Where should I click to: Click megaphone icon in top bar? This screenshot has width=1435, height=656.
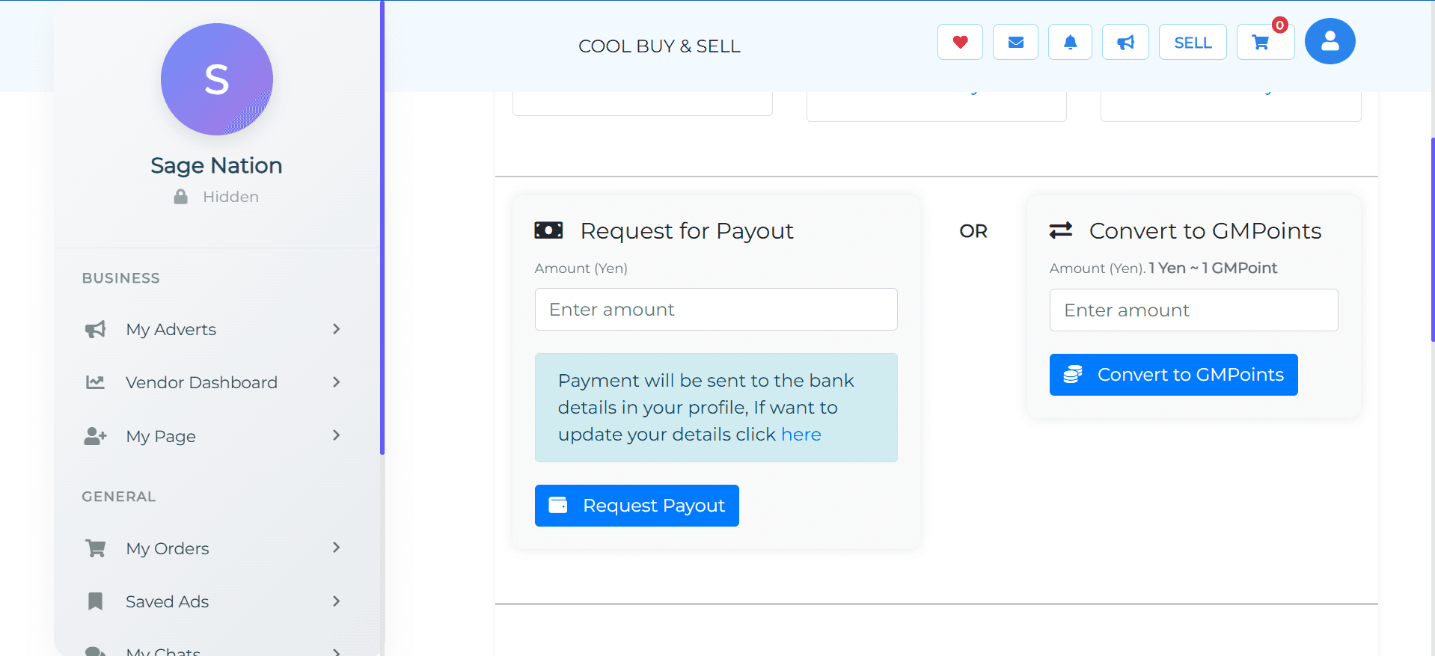tap(1125, 42)
